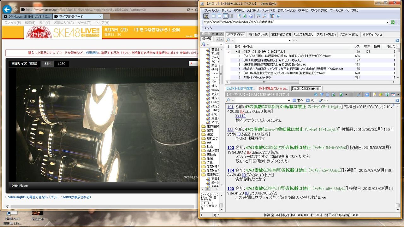404x227 pixels.
Task: Pin the 板一覧 side panel
Action: click(x=217, y=34)
